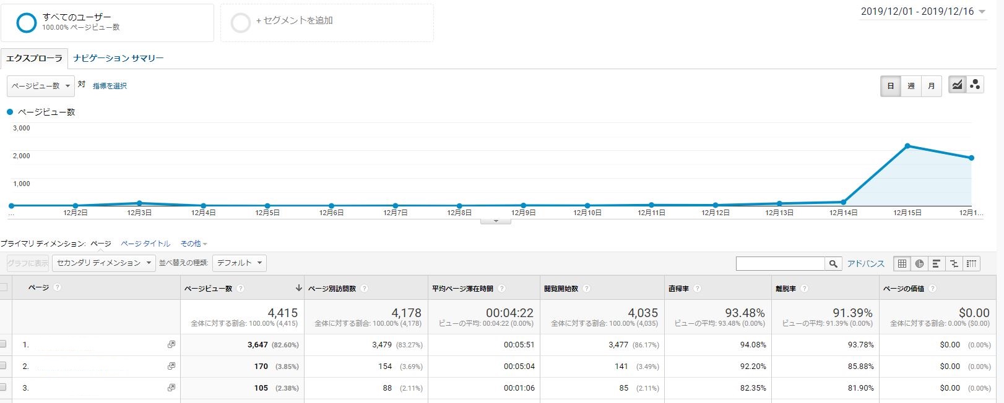Switch table to comparison view icon
1004x403 pixels.
(954, 264)
